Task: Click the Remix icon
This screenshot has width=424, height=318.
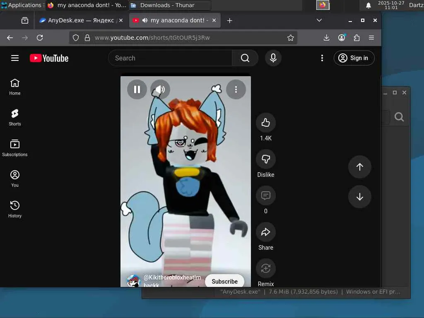Action: 265,268
